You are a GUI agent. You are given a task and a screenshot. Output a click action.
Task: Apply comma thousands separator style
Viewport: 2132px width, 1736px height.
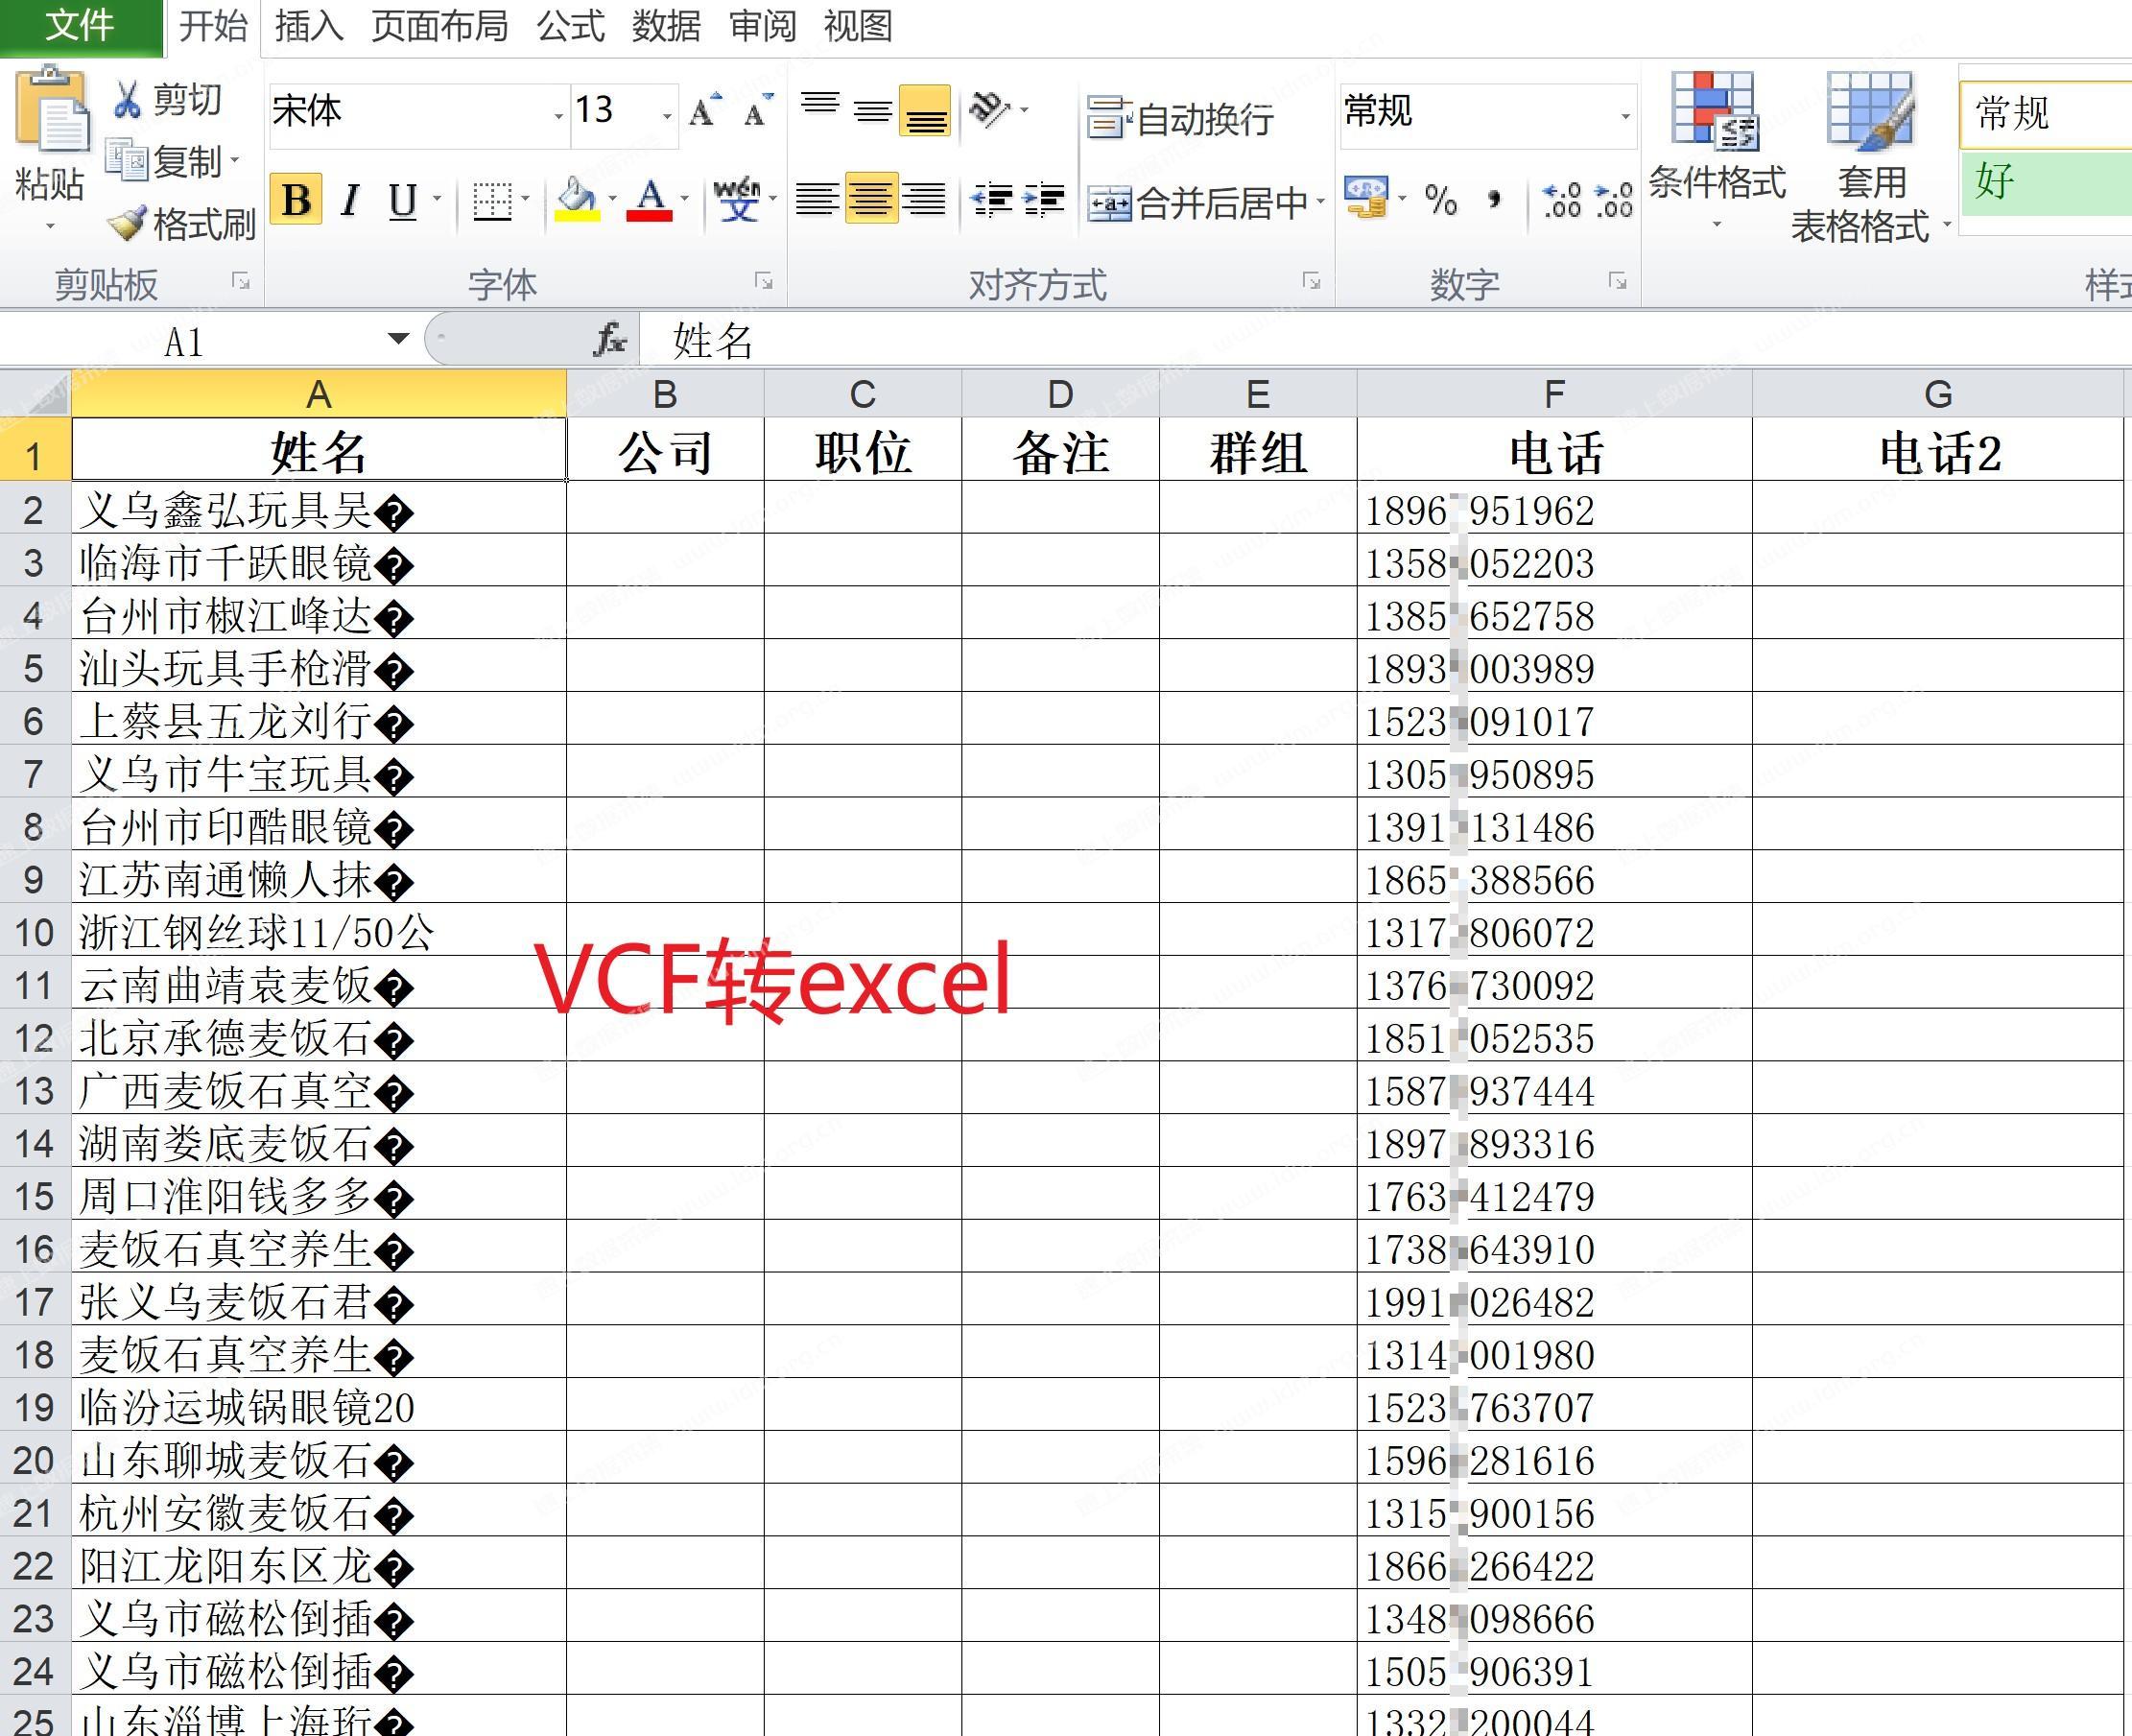[x=1494, y=200]
